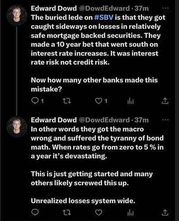Screen dimensions: 179x221
Task: Share the first tweet about mortgage securities
Action: (x=165, y=101)
